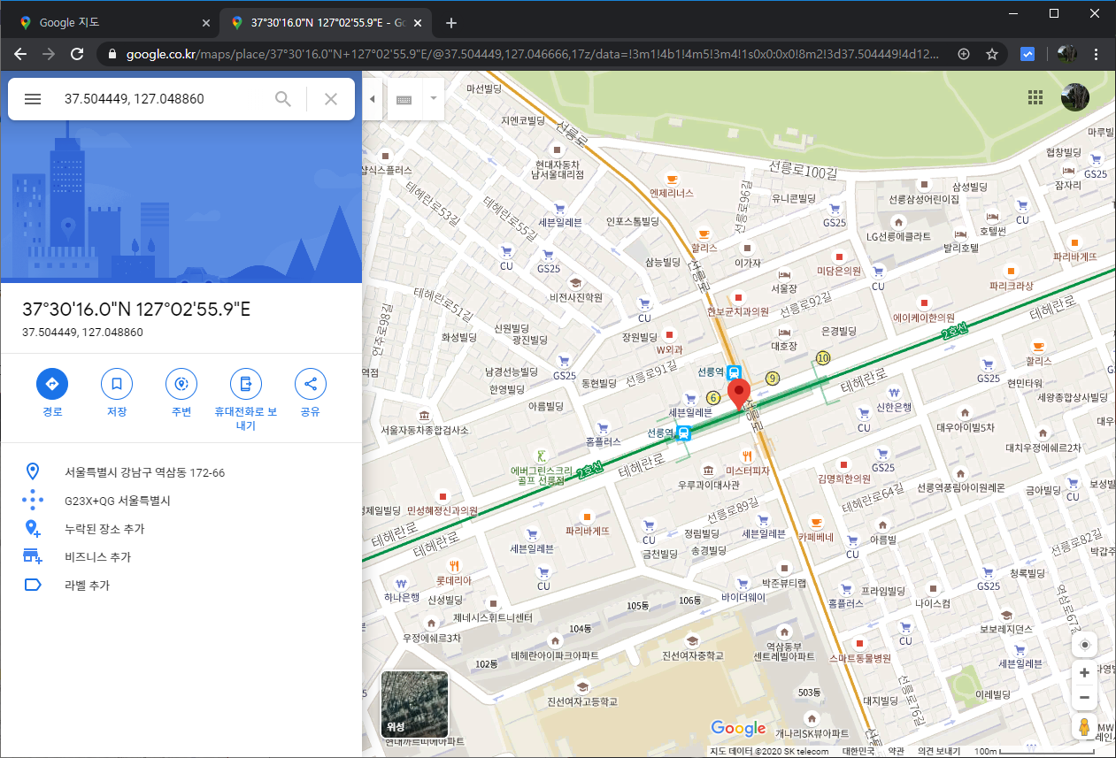Click the 약관 terms link
This screenshot has width=1116, height=758.
coord(897,752)
